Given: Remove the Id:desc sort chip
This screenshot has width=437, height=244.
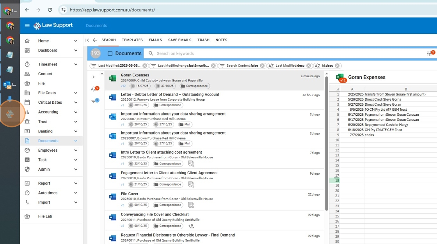Looking at the screenshot, I should 337,66.
